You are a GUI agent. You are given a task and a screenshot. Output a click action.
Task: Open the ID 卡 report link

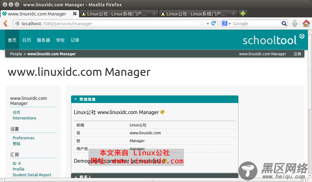17,163
